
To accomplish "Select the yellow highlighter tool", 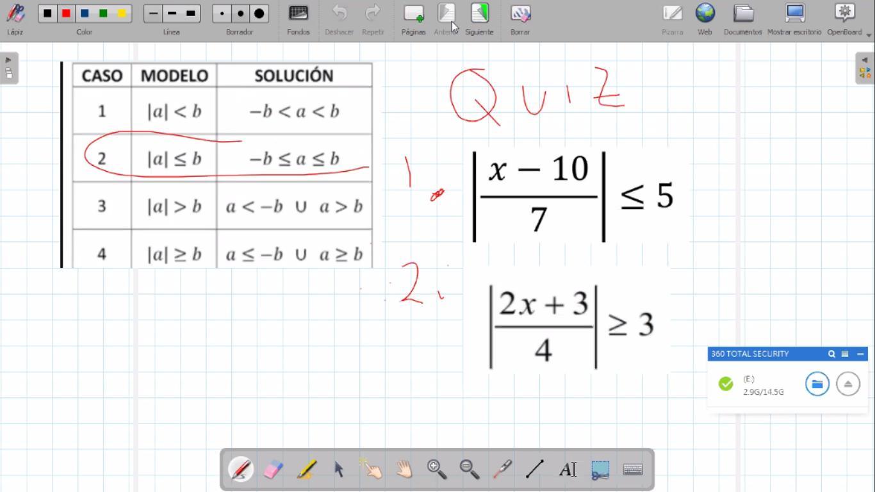I will pos(306,470).
